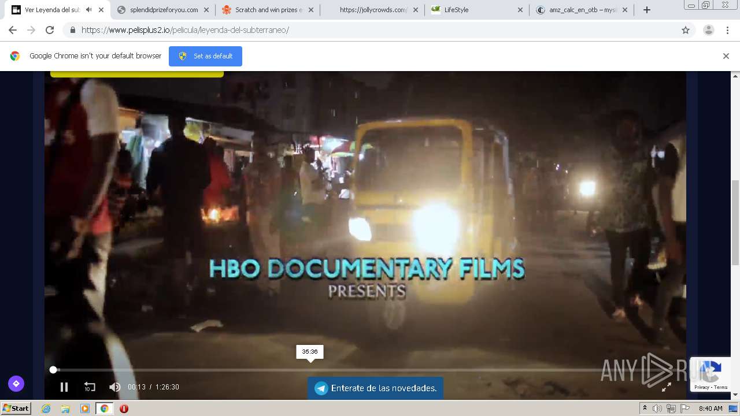Bookmark this page with star icon
740x416 pixels.
[x=686, y=30]
